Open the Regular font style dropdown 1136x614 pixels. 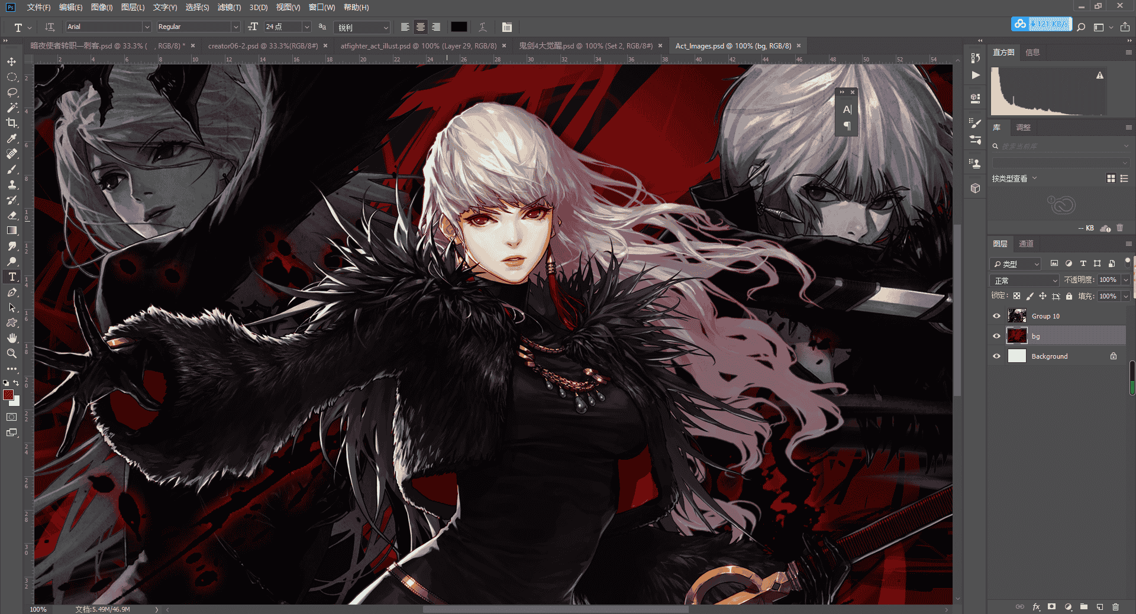(235, 27)
